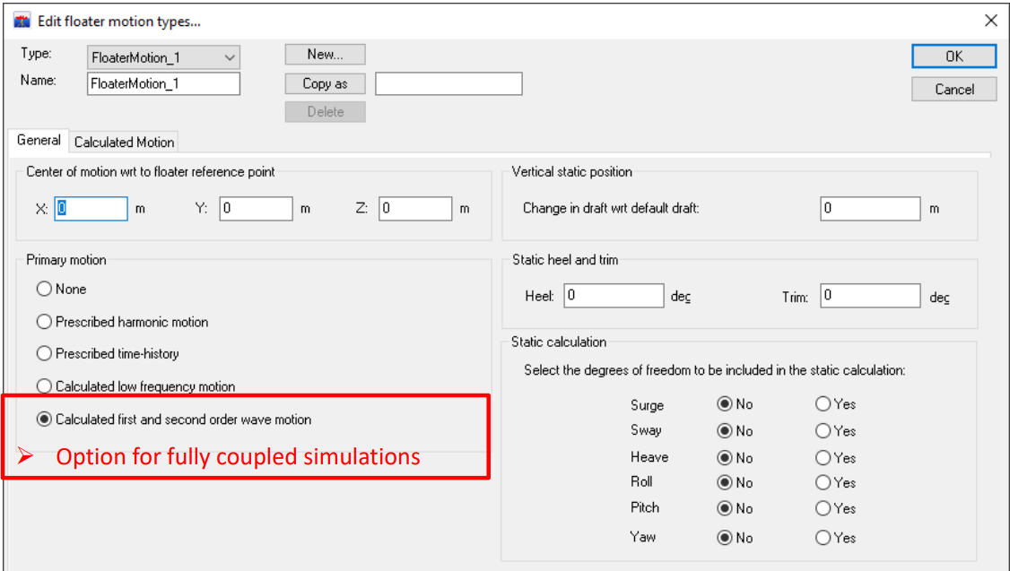1010x571 pixels.
Task: Click the application icon in title bar
Action: tap(22, 21)
